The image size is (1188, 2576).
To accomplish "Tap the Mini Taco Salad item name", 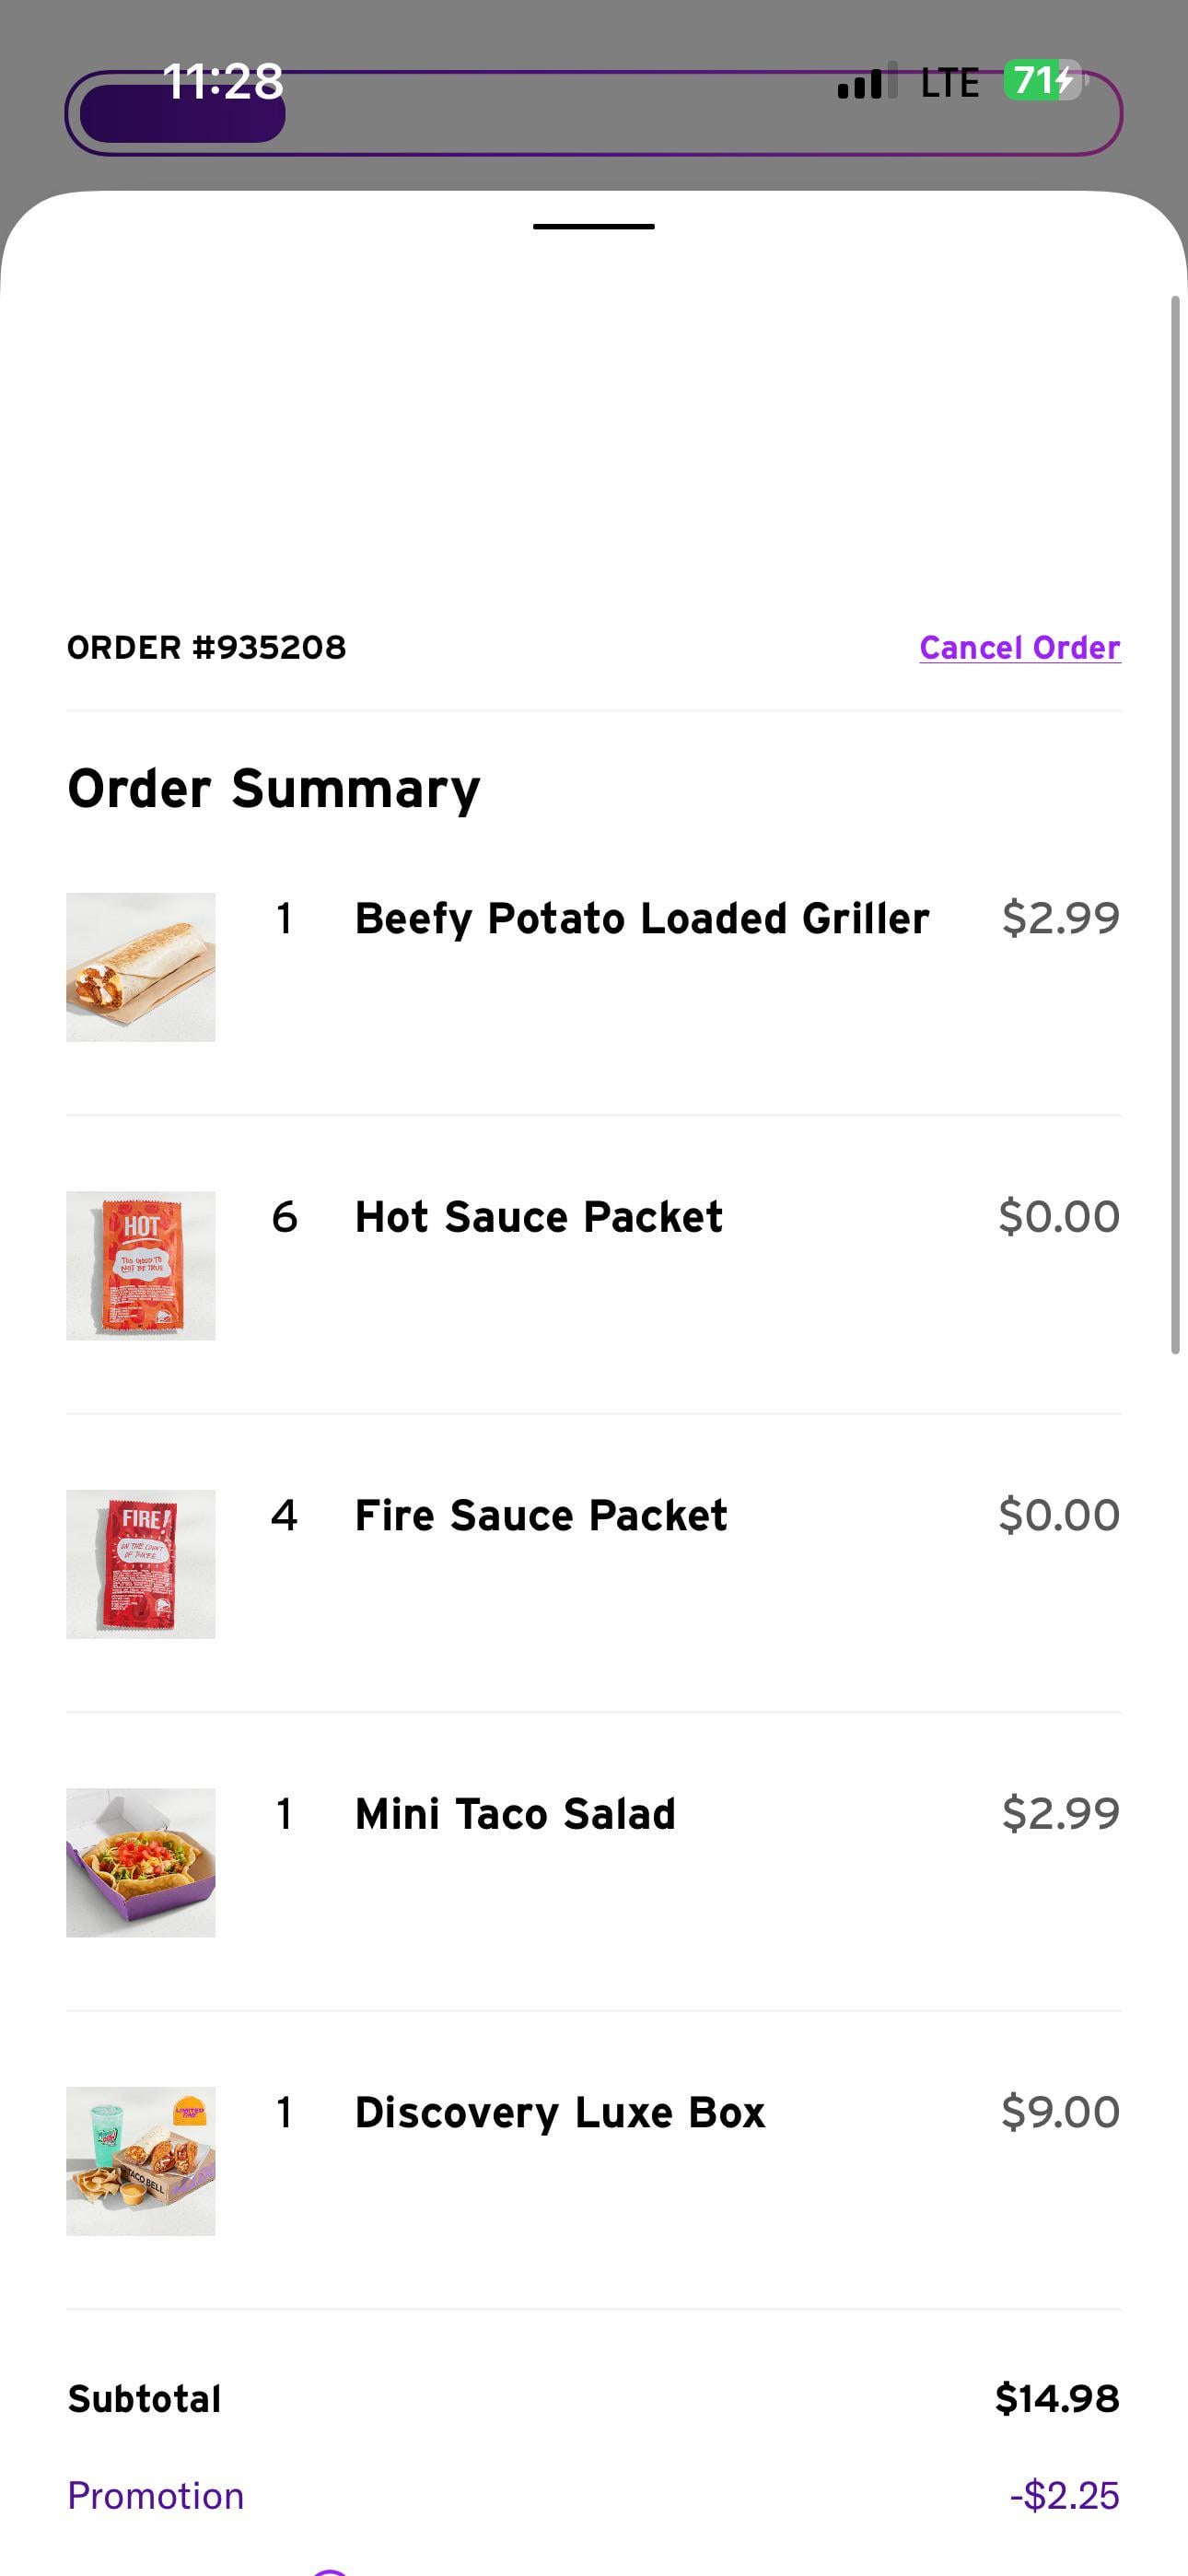I will click(515, 1813).
